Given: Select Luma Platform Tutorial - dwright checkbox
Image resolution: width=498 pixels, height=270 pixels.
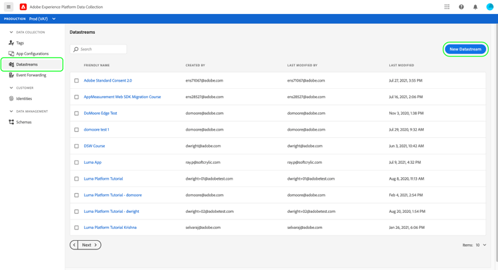Looking at the screenshot, I should [76, 212].
